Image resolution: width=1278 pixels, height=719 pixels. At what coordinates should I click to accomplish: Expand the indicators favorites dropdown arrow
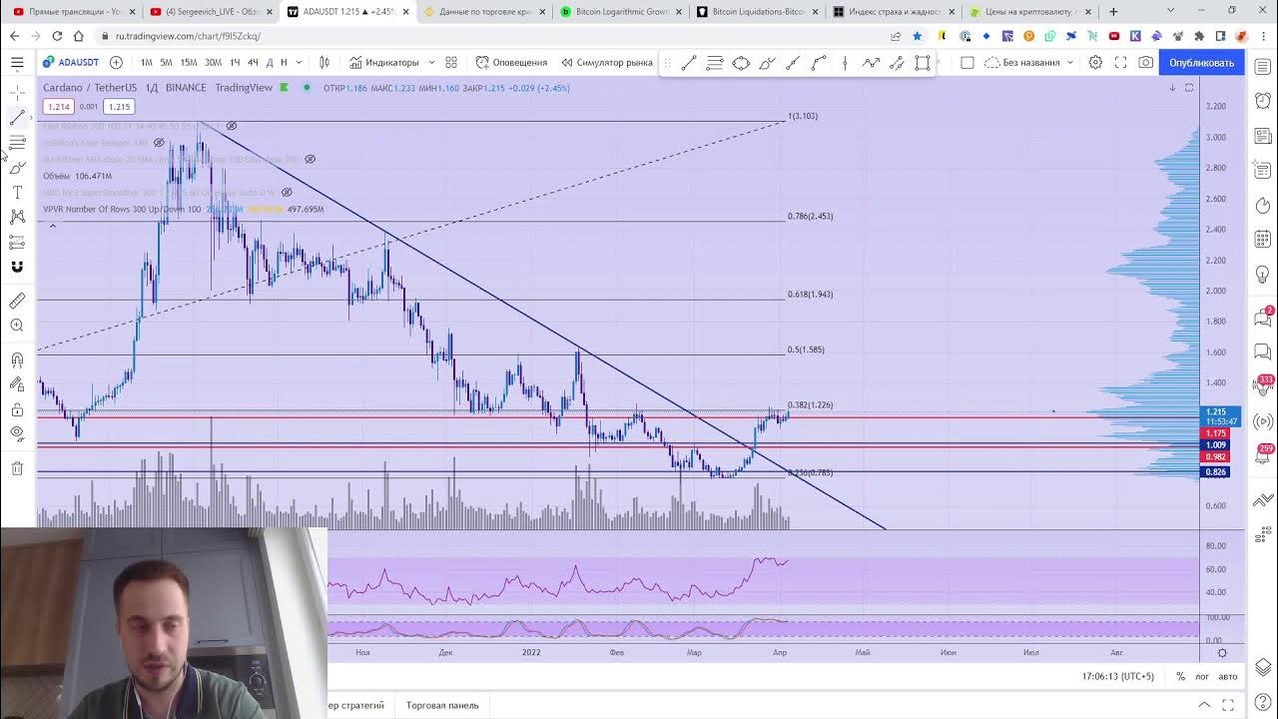click(431, 62)
